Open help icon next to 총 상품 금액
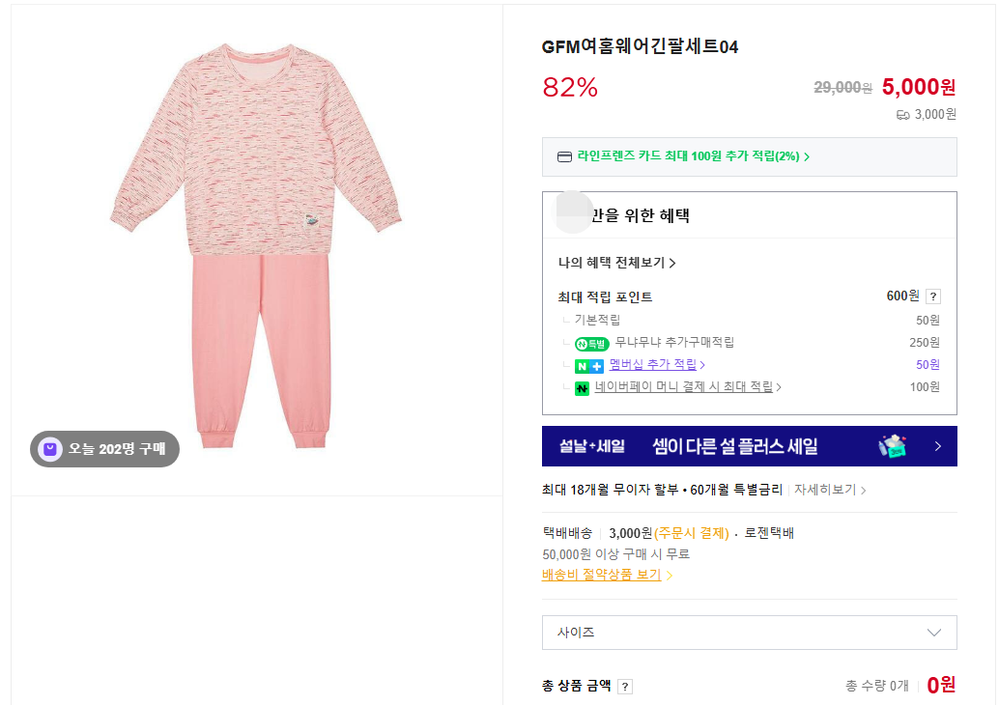Screen dimensions: 999x705 coord(625,687)
